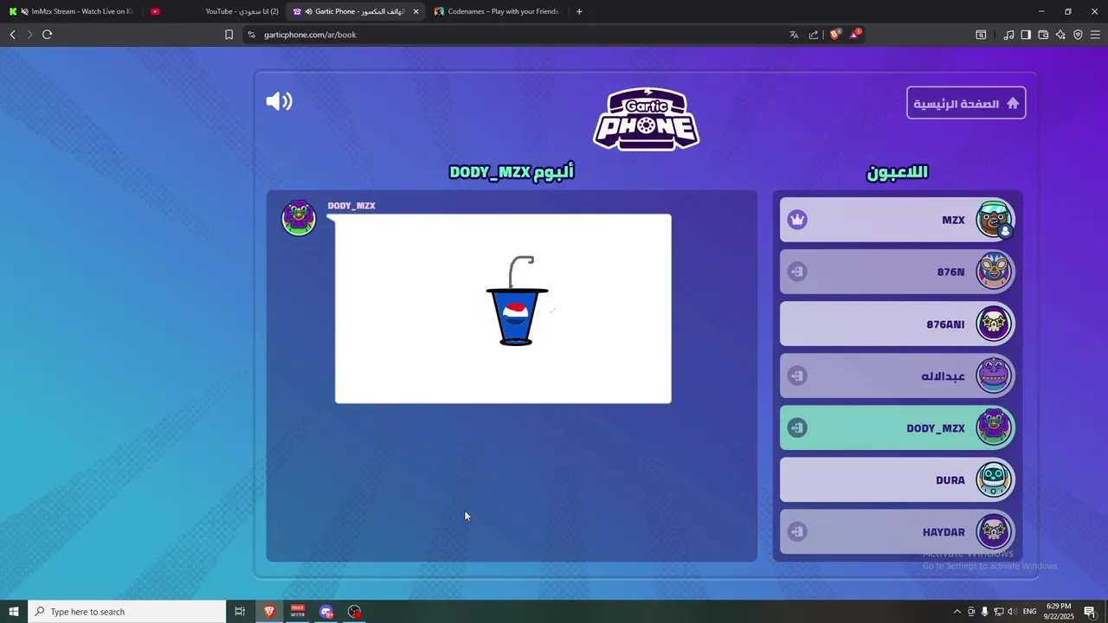The image size is (1108, 623).
Task: Open the Pepsi cup drawing
Action: (503, 309)
